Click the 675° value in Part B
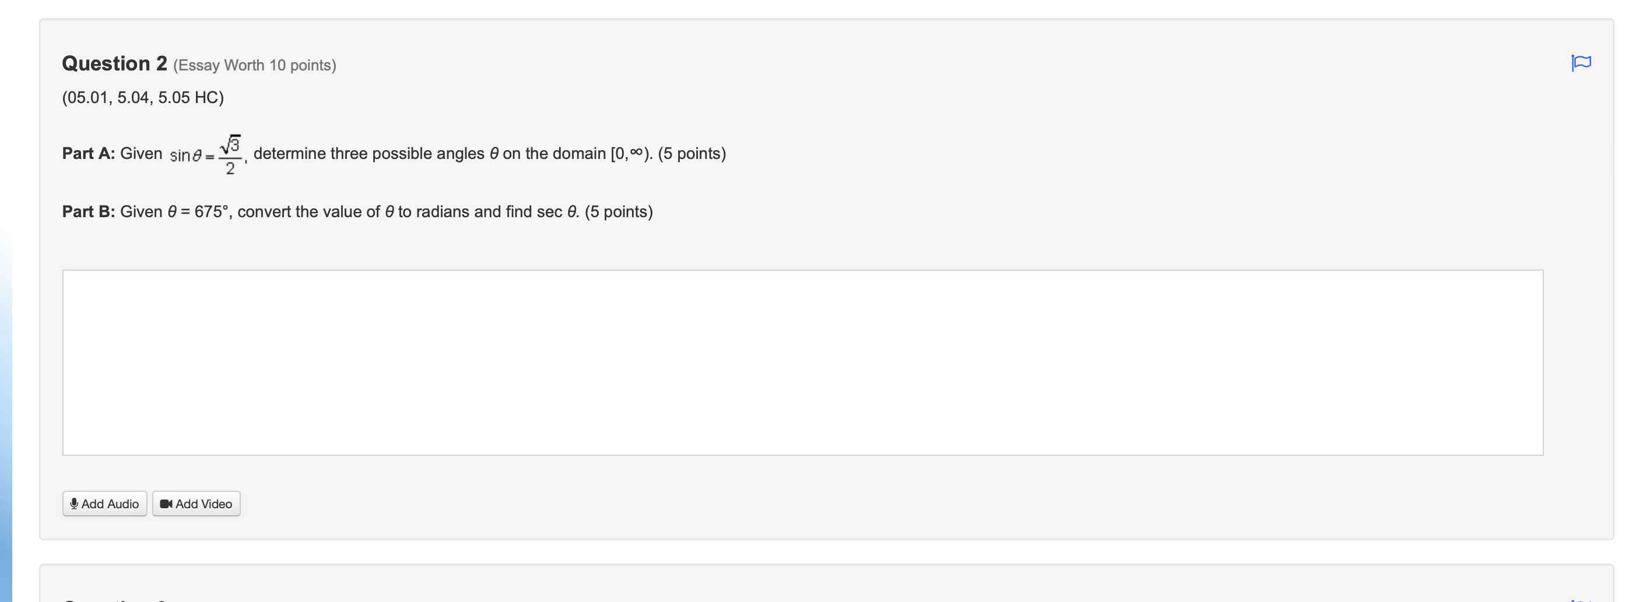 [x=212, y=211]
